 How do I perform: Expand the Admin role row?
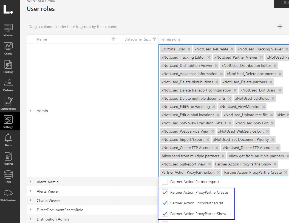coord(31,111)
